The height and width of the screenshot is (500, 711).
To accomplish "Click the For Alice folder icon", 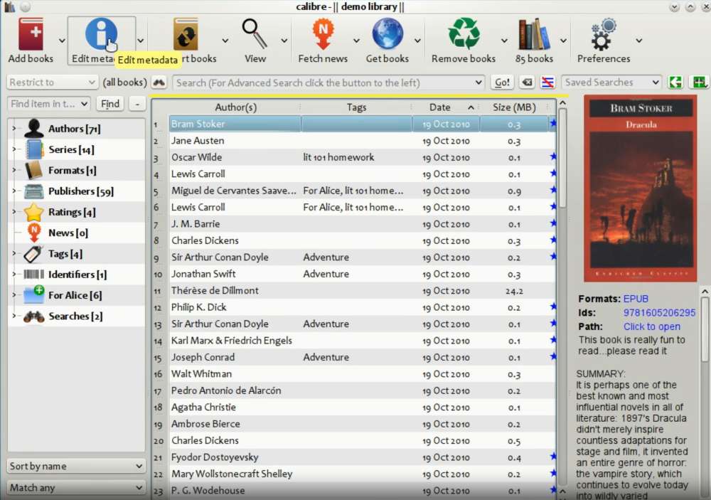I will (33, 295).
